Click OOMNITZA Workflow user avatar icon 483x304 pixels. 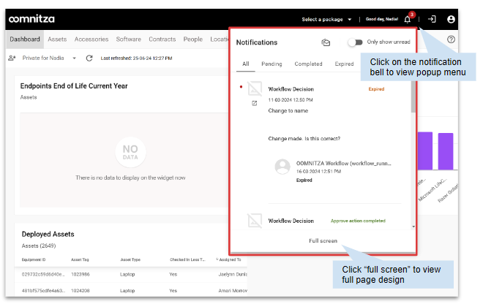(x=282, y=167)
